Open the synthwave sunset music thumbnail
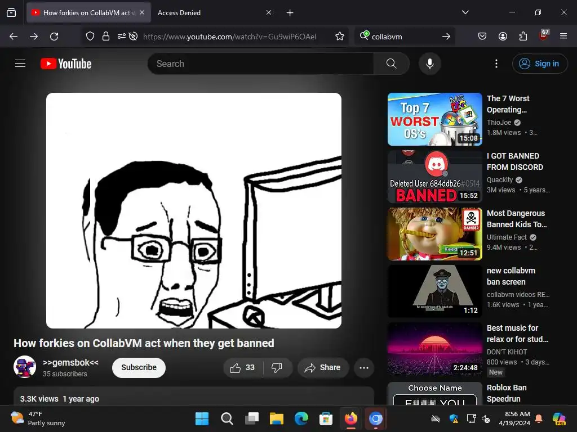 click(x=434, y=349)
